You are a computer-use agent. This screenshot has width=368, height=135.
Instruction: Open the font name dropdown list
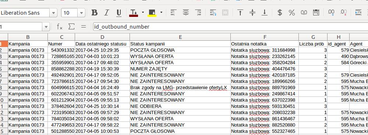point(53,13)
